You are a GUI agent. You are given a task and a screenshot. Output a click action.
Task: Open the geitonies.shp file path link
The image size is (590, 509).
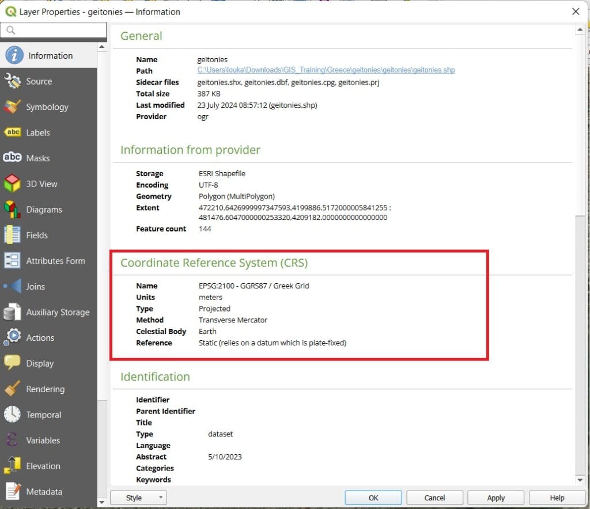[x=326, y=70]
